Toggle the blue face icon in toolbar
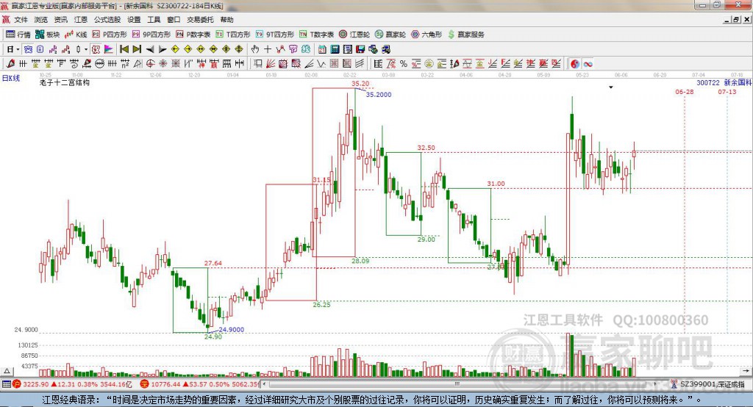This screenshot has width=753, height=407. [29, 49]
